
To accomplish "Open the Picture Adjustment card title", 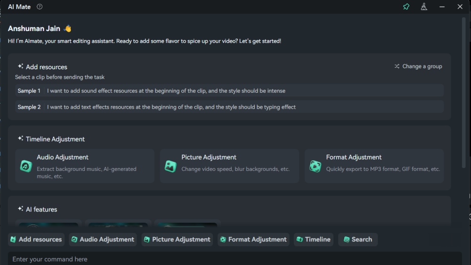I will coord(209,157).
